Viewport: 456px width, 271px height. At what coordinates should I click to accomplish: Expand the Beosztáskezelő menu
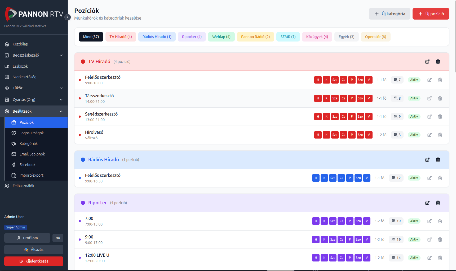pos(34,55)
